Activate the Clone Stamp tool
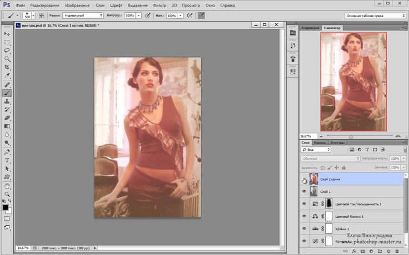Screen dimensions: 409x255 click(x=7, y=101)
